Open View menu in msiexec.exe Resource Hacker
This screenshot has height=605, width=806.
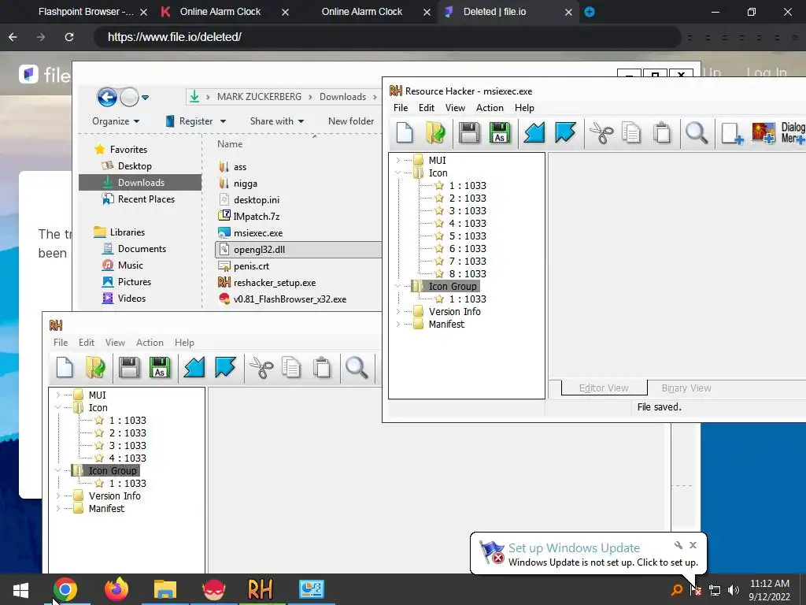(x=455, y=107)
